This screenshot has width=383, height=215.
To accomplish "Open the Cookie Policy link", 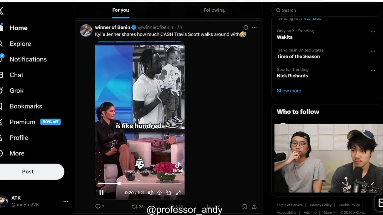I will coord(349,205).
